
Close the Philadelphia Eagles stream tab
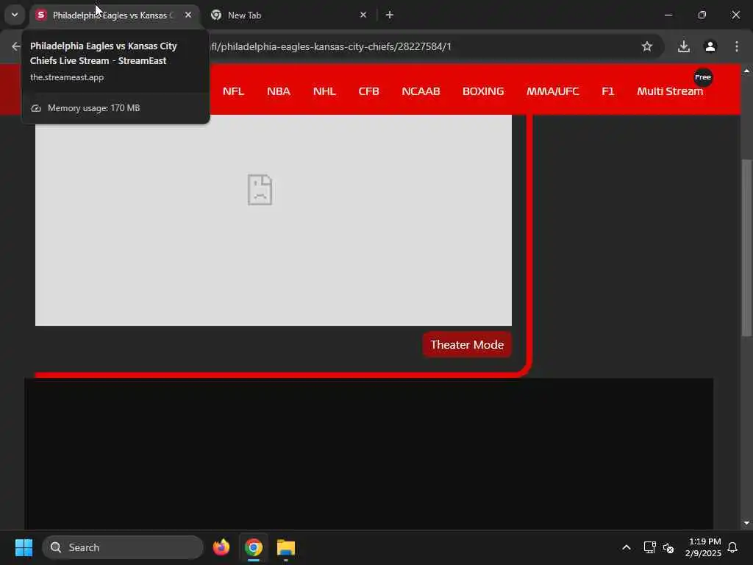(188, 15)
